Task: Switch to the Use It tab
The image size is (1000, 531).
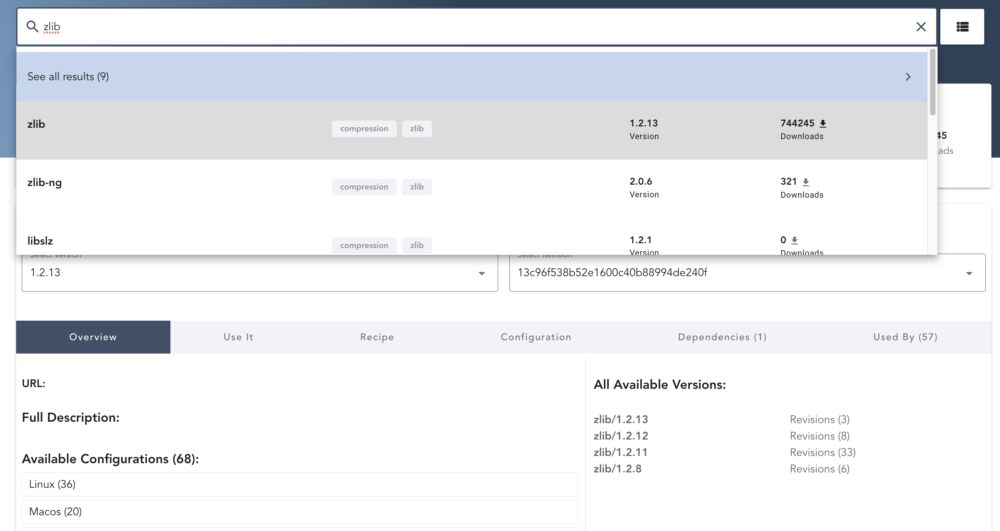Action: pos(238,337)
